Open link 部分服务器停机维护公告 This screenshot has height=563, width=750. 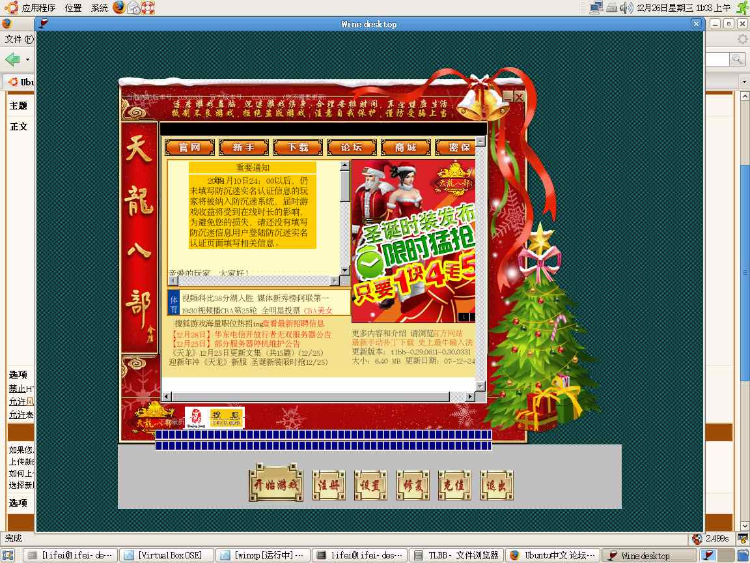pyautogui.click(x=257, y=344)
